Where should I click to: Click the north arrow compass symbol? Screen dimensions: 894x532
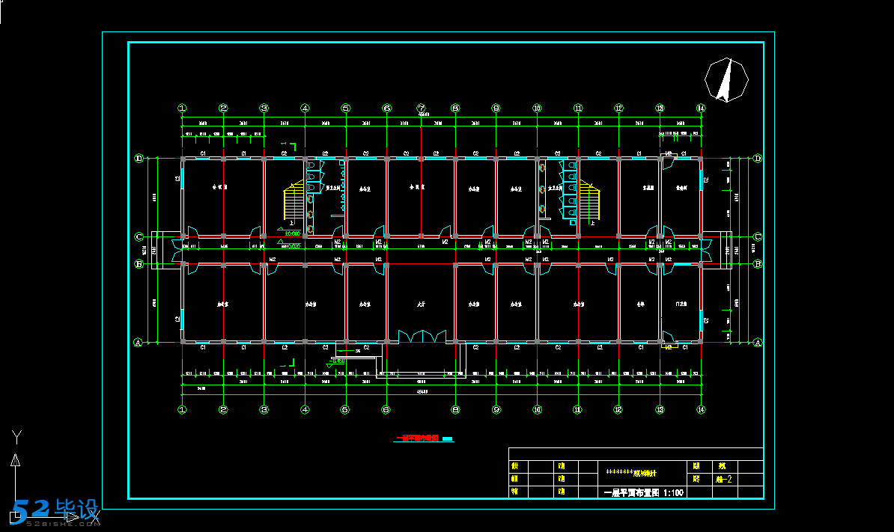pos(726,79)
